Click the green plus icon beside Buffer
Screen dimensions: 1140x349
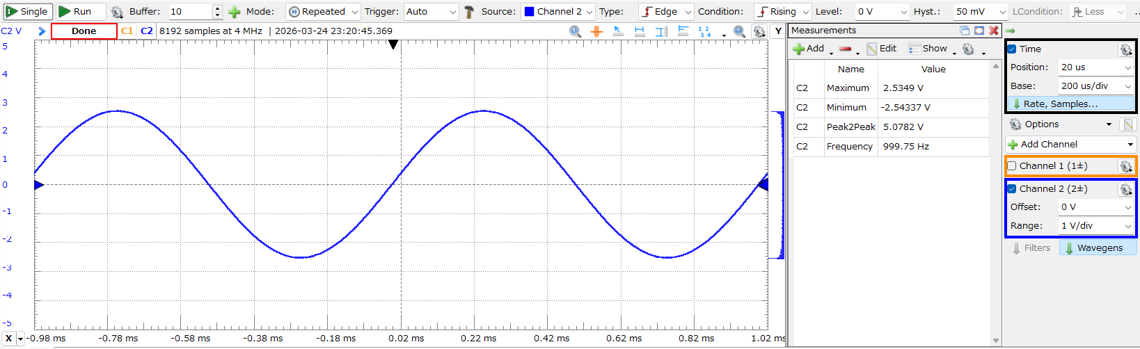coord(235,12)
